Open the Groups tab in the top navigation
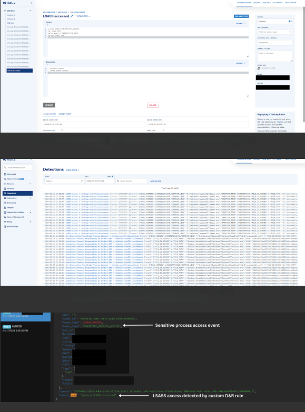The image size is (305, 412). (x=257, y=3)
